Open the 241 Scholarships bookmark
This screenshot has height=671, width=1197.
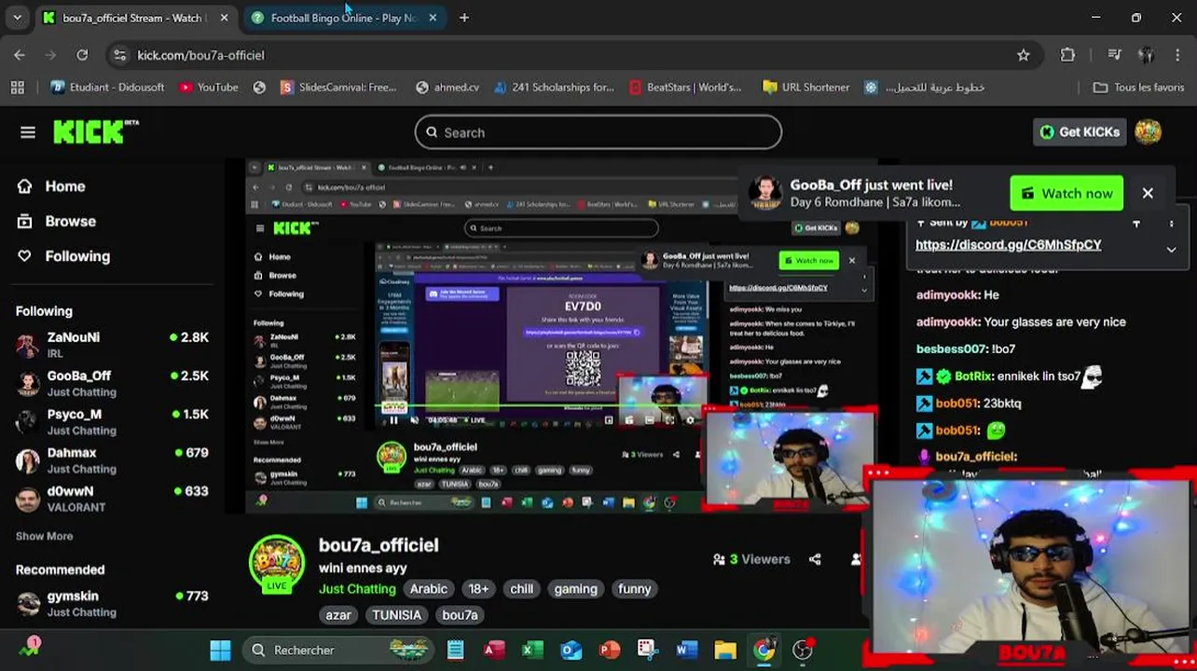[554, 88]
